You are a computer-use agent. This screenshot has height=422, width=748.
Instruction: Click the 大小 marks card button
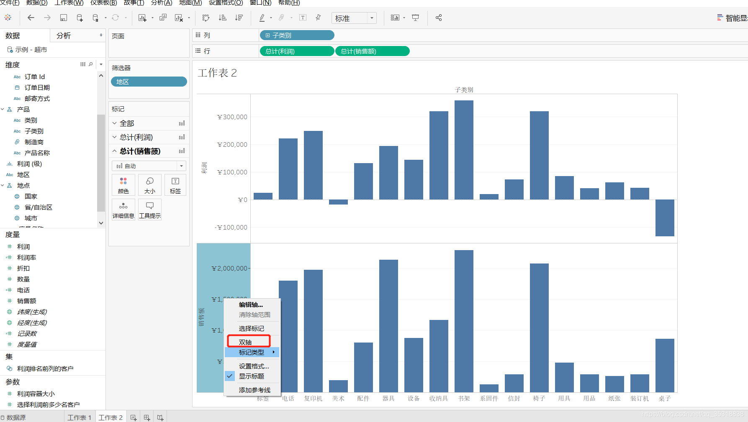pos(150,185)
